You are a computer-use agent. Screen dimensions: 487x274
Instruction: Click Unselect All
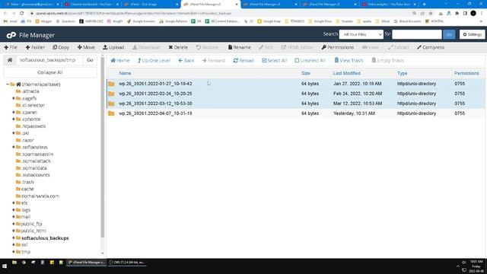point(310,60)
